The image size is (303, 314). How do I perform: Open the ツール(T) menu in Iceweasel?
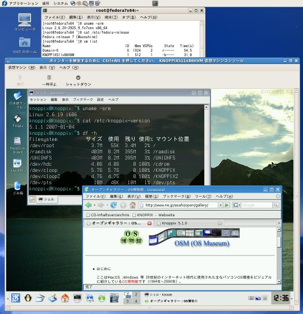(x=203, y=196)
